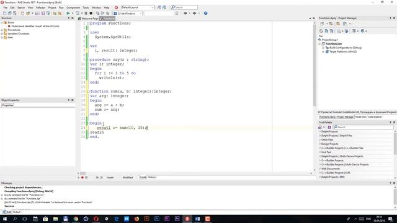Open the Help menu

(x=107, y=7)
